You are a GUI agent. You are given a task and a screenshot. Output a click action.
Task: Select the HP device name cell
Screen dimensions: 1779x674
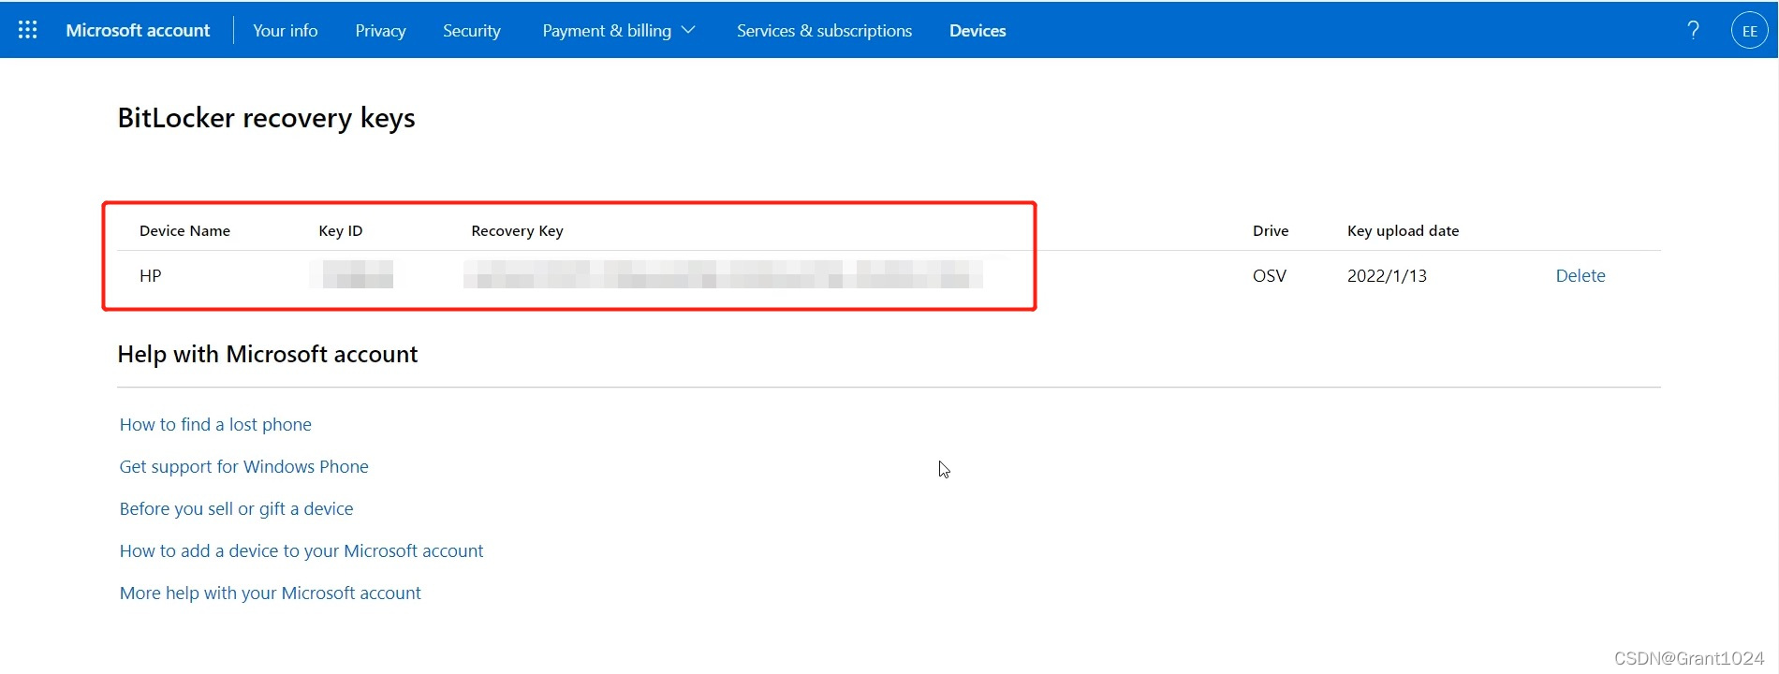pyautogui.click(x=150, y=275)
